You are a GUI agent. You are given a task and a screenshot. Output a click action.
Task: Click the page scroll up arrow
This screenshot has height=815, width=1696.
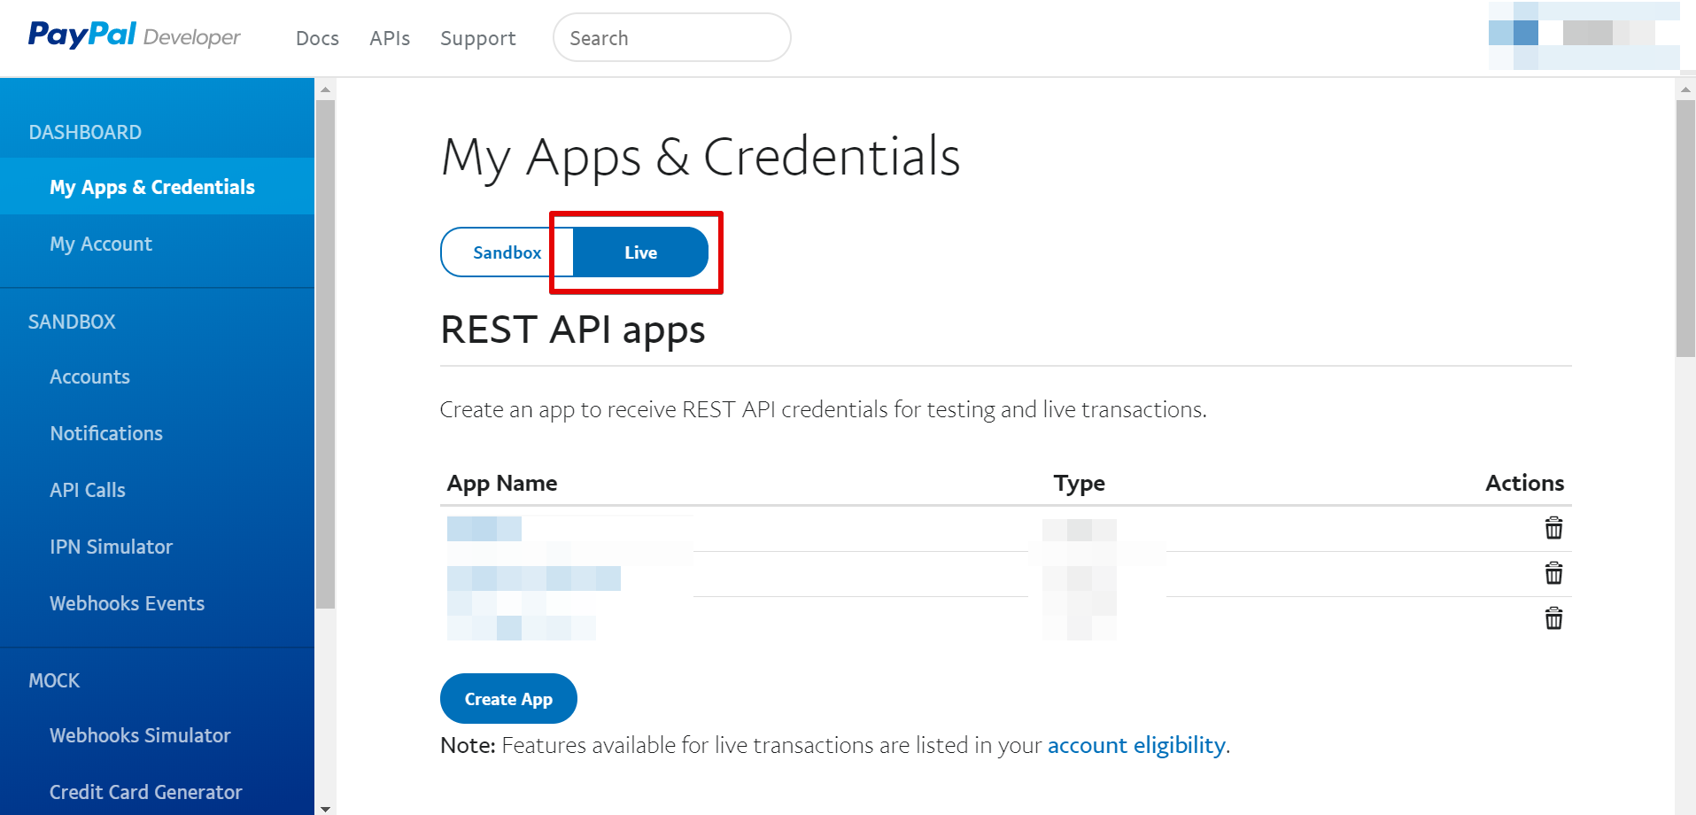(x=1685, y=89)
